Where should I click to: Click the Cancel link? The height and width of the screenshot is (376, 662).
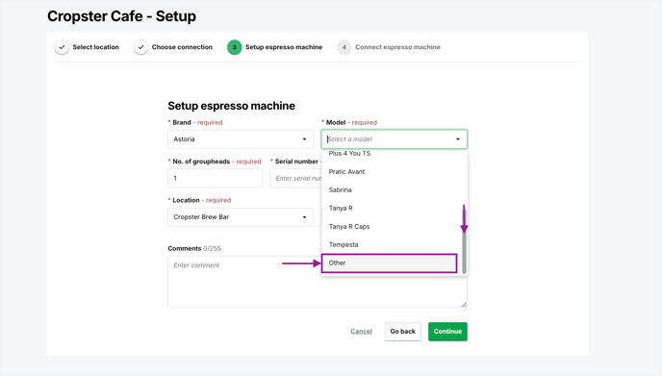(x=361, y=331)
